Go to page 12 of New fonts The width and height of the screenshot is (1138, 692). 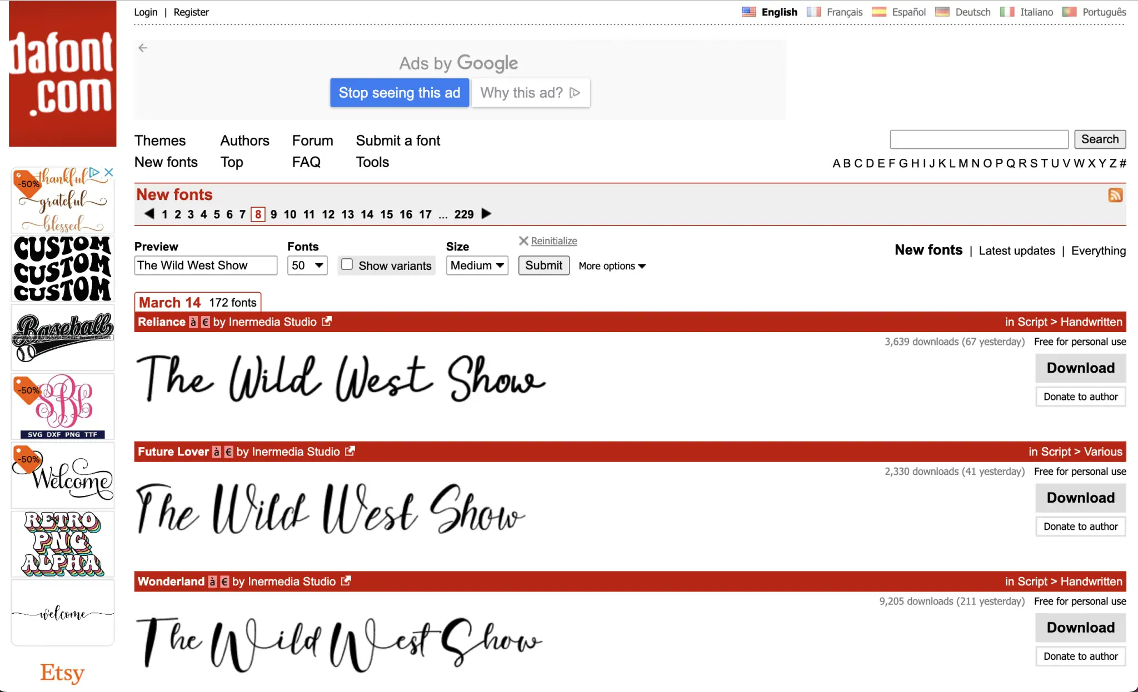point(328,214)
